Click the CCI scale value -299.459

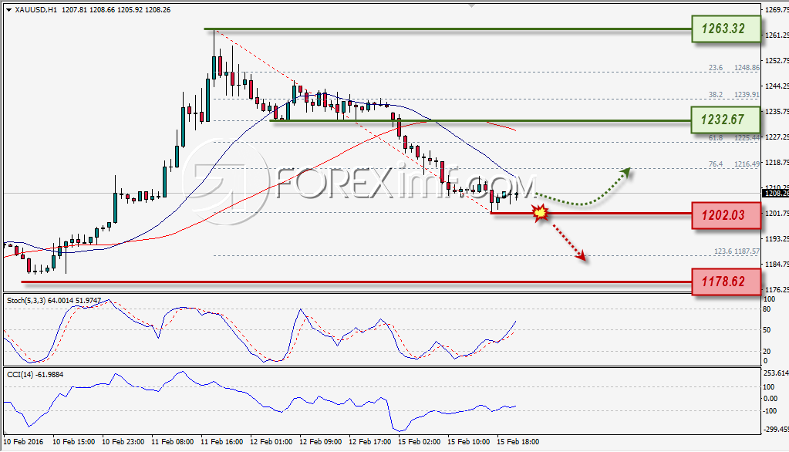point(776,430)
